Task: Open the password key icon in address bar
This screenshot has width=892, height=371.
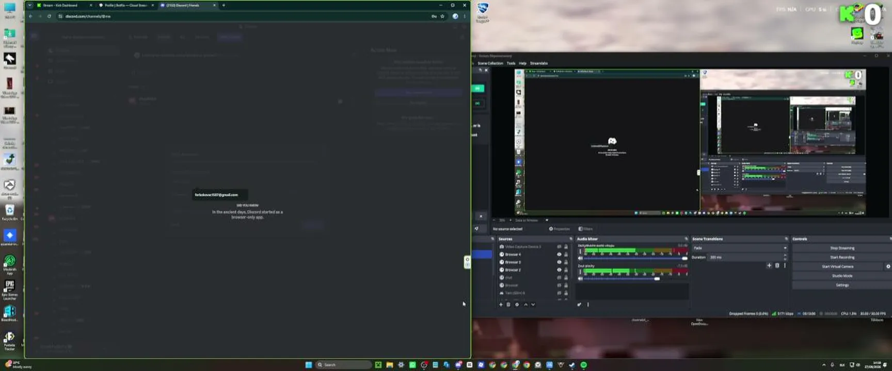Action: coord(434,16)
